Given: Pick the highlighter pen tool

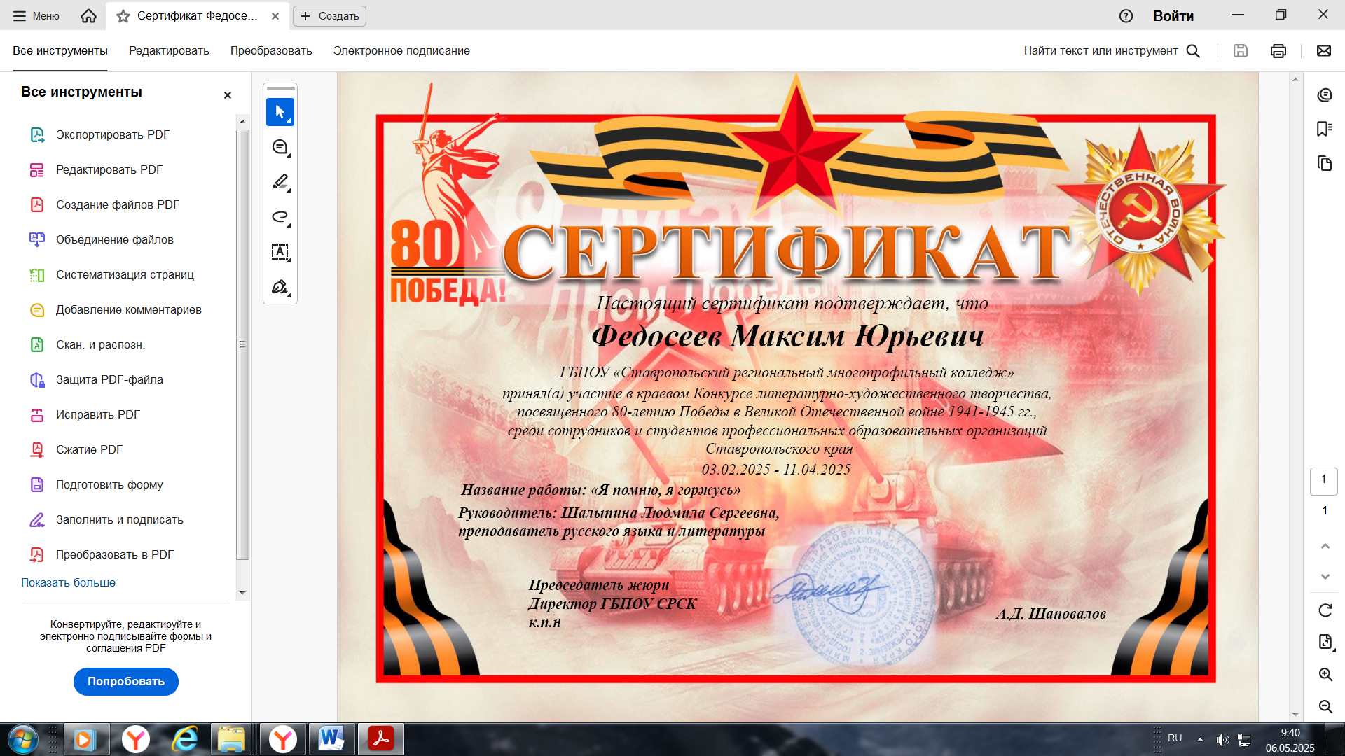Looking at the screenshot, I should coord(280,182).
